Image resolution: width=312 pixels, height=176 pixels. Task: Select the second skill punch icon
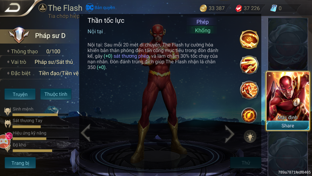pos(249,65)
